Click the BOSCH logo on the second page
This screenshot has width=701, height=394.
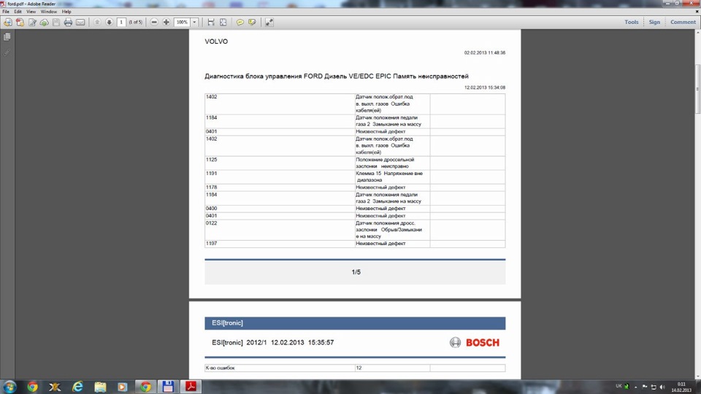coord(475,343)
